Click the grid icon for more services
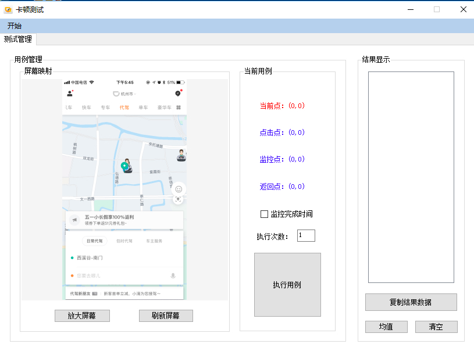This screenshot has width=474, height=344. click(178, 107)
